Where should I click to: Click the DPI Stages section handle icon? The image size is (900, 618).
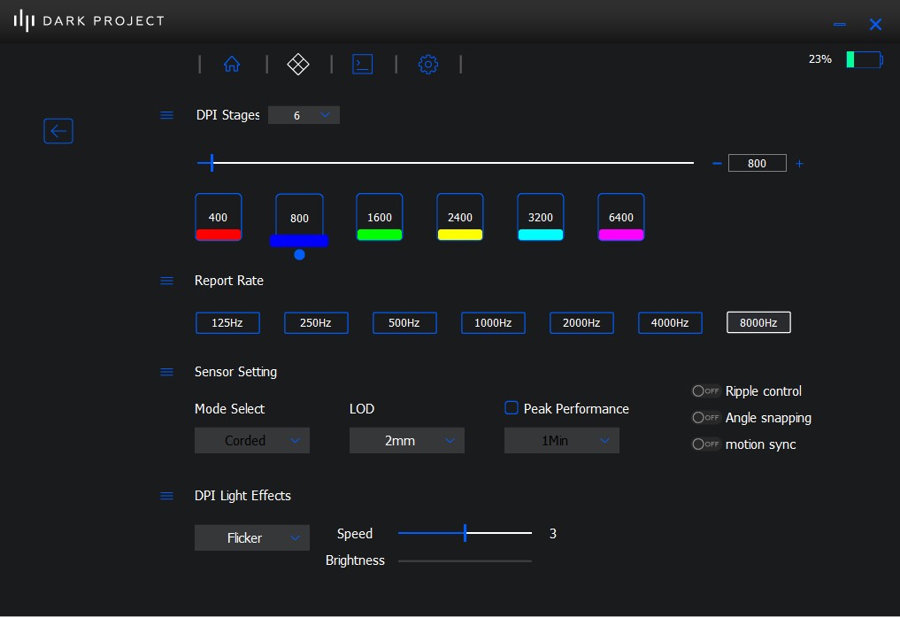click(x=166, y=115)
